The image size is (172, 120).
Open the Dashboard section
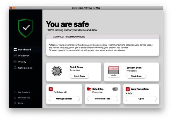point(26,49)
